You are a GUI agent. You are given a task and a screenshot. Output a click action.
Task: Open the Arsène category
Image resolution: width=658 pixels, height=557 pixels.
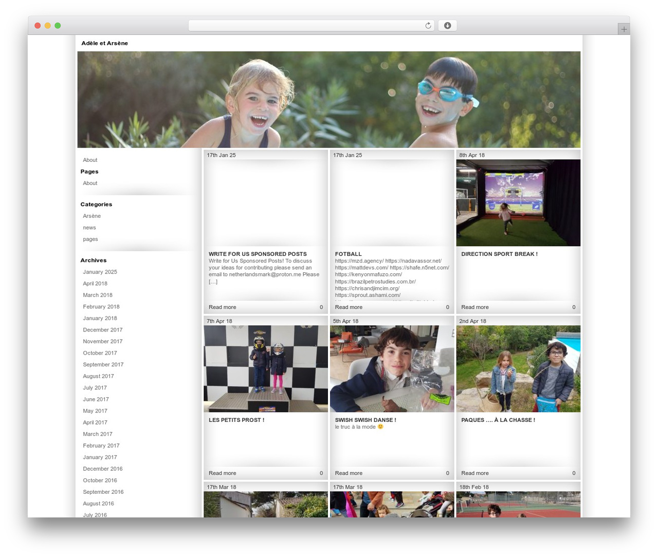click(92, 216)
